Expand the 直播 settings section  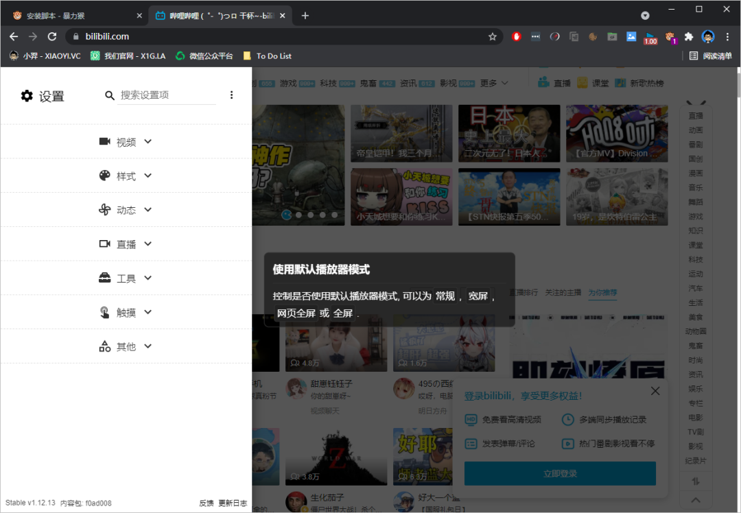126,244
